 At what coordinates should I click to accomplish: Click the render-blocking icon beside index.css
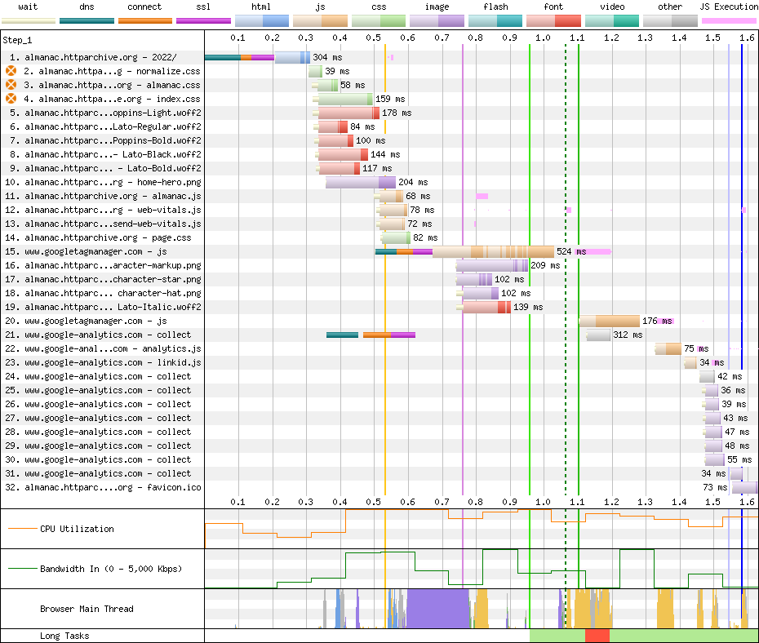pyautogui.click(x=11, y=100)
